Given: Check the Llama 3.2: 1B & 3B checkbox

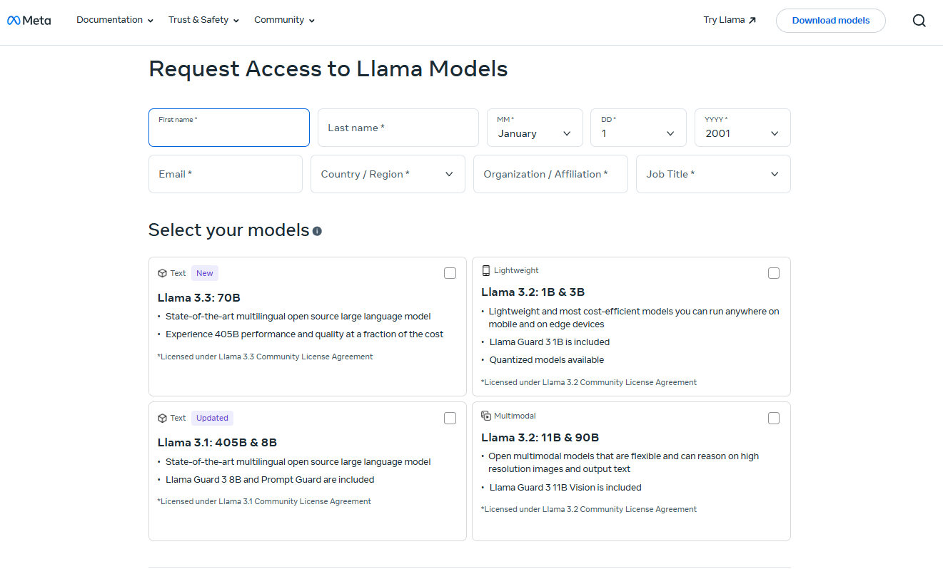Looking at the screenshot, I should click(774, 273).
